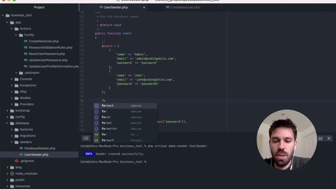Image resolution: width=336 pixels, height=189 pixels.
Task: Collapse the app folder chevron
Action: [x=7, y=22]
